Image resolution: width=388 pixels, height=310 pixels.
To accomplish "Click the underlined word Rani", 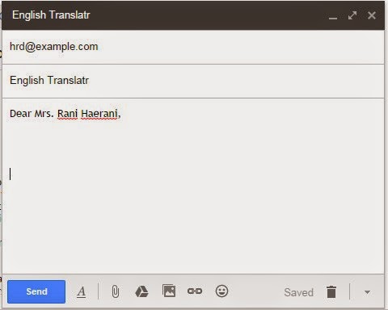I will pyautogui.click(x=68, y=114).
